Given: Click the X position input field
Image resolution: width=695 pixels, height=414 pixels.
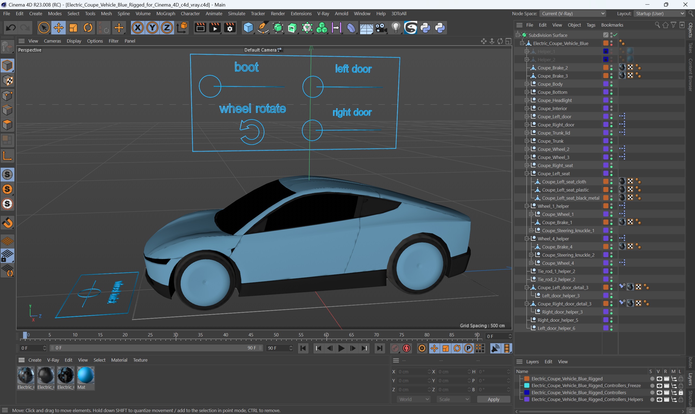Looking at the screenshot, I should pos(414,372).
